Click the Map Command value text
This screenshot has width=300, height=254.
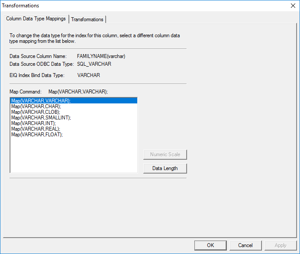click(78, 92)
